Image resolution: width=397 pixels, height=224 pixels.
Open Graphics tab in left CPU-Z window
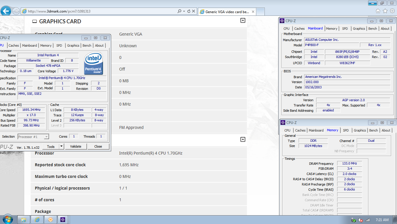pos(73,45)
